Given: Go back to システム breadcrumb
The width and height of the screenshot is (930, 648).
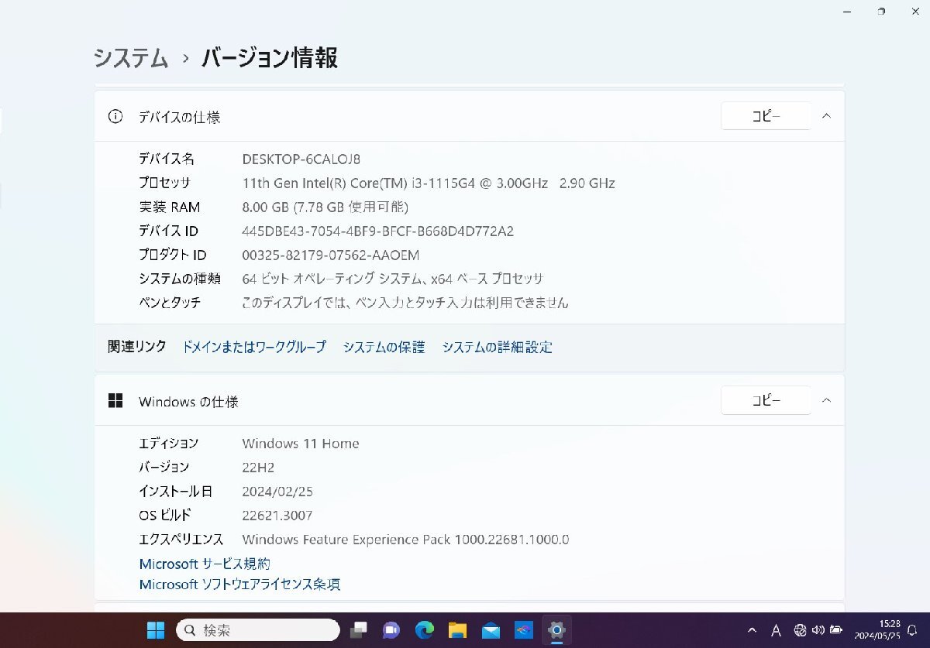Looking at the screenshot, I should click(131, 58).
